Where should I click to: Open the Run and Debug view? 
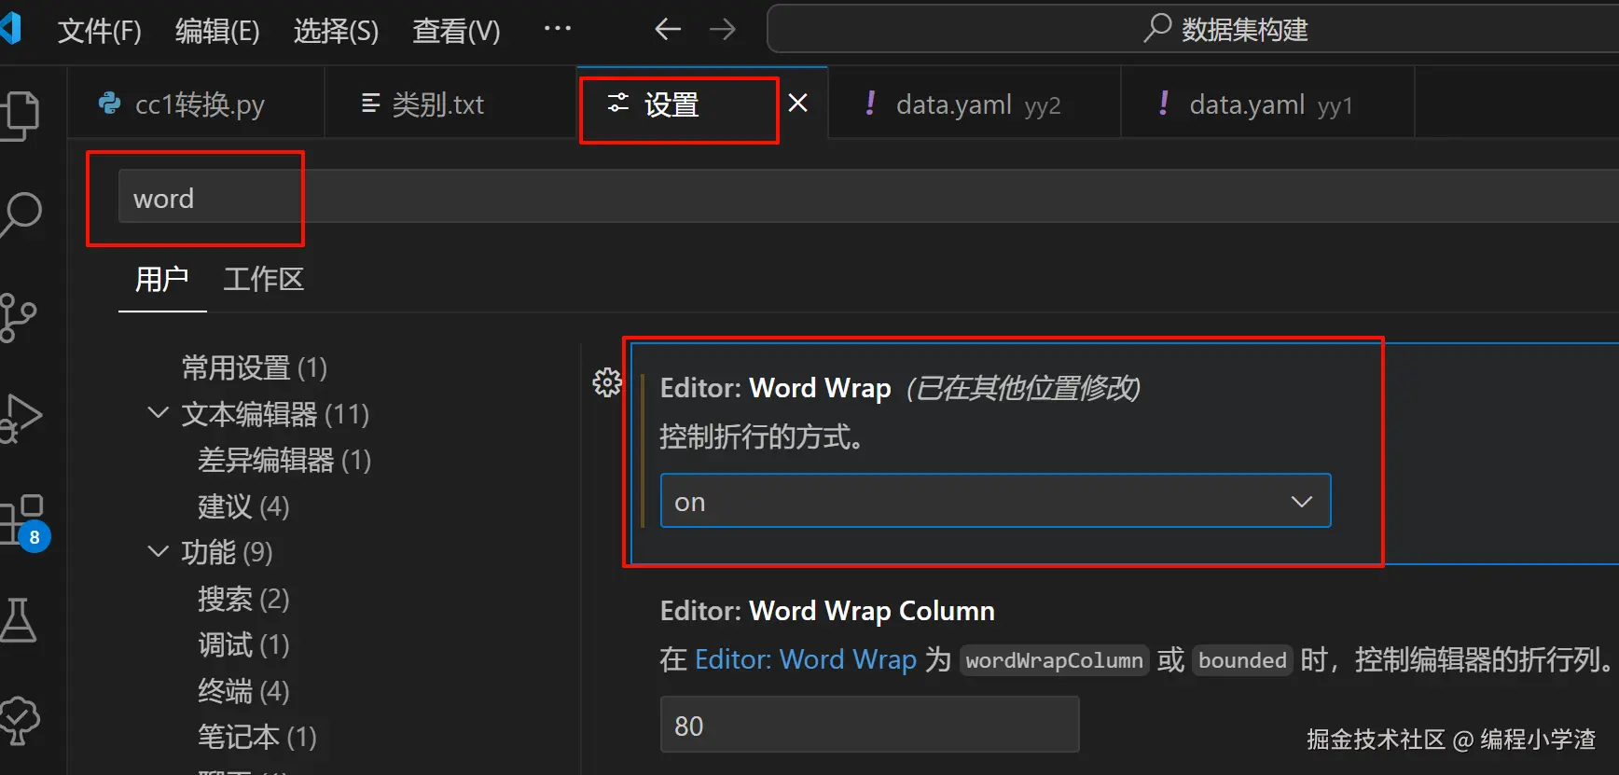click(x=21, y=417)
